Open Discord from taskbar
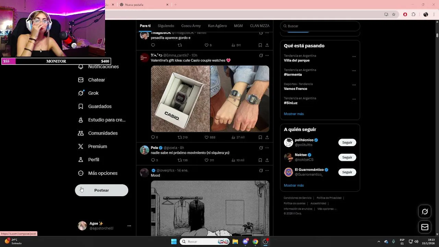Image resolution: width=439 pixels, height=247 pixels. 245,242
